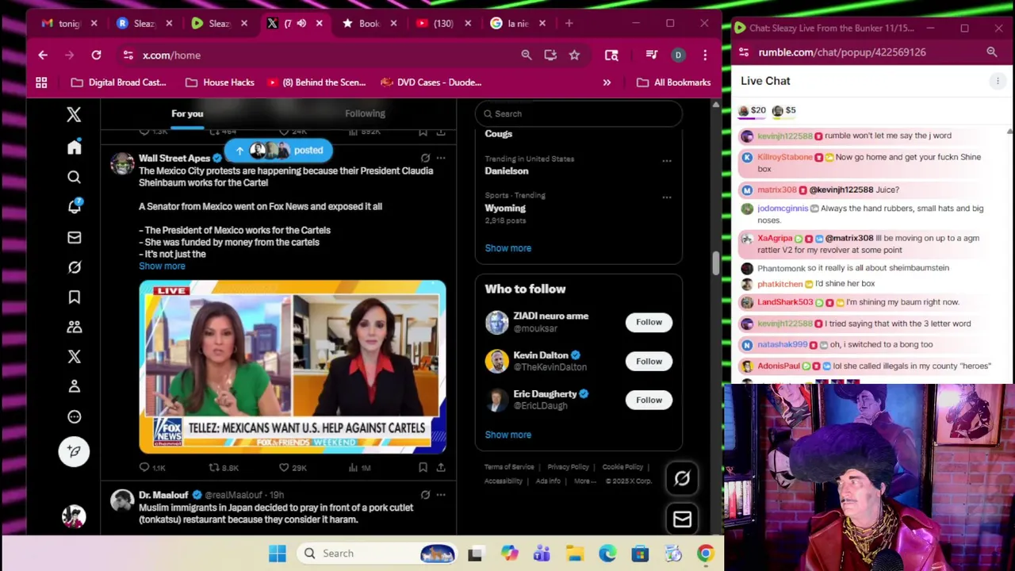
Task: Open Chrome zoom magnifier in address bar
Action: click(527, 55)
